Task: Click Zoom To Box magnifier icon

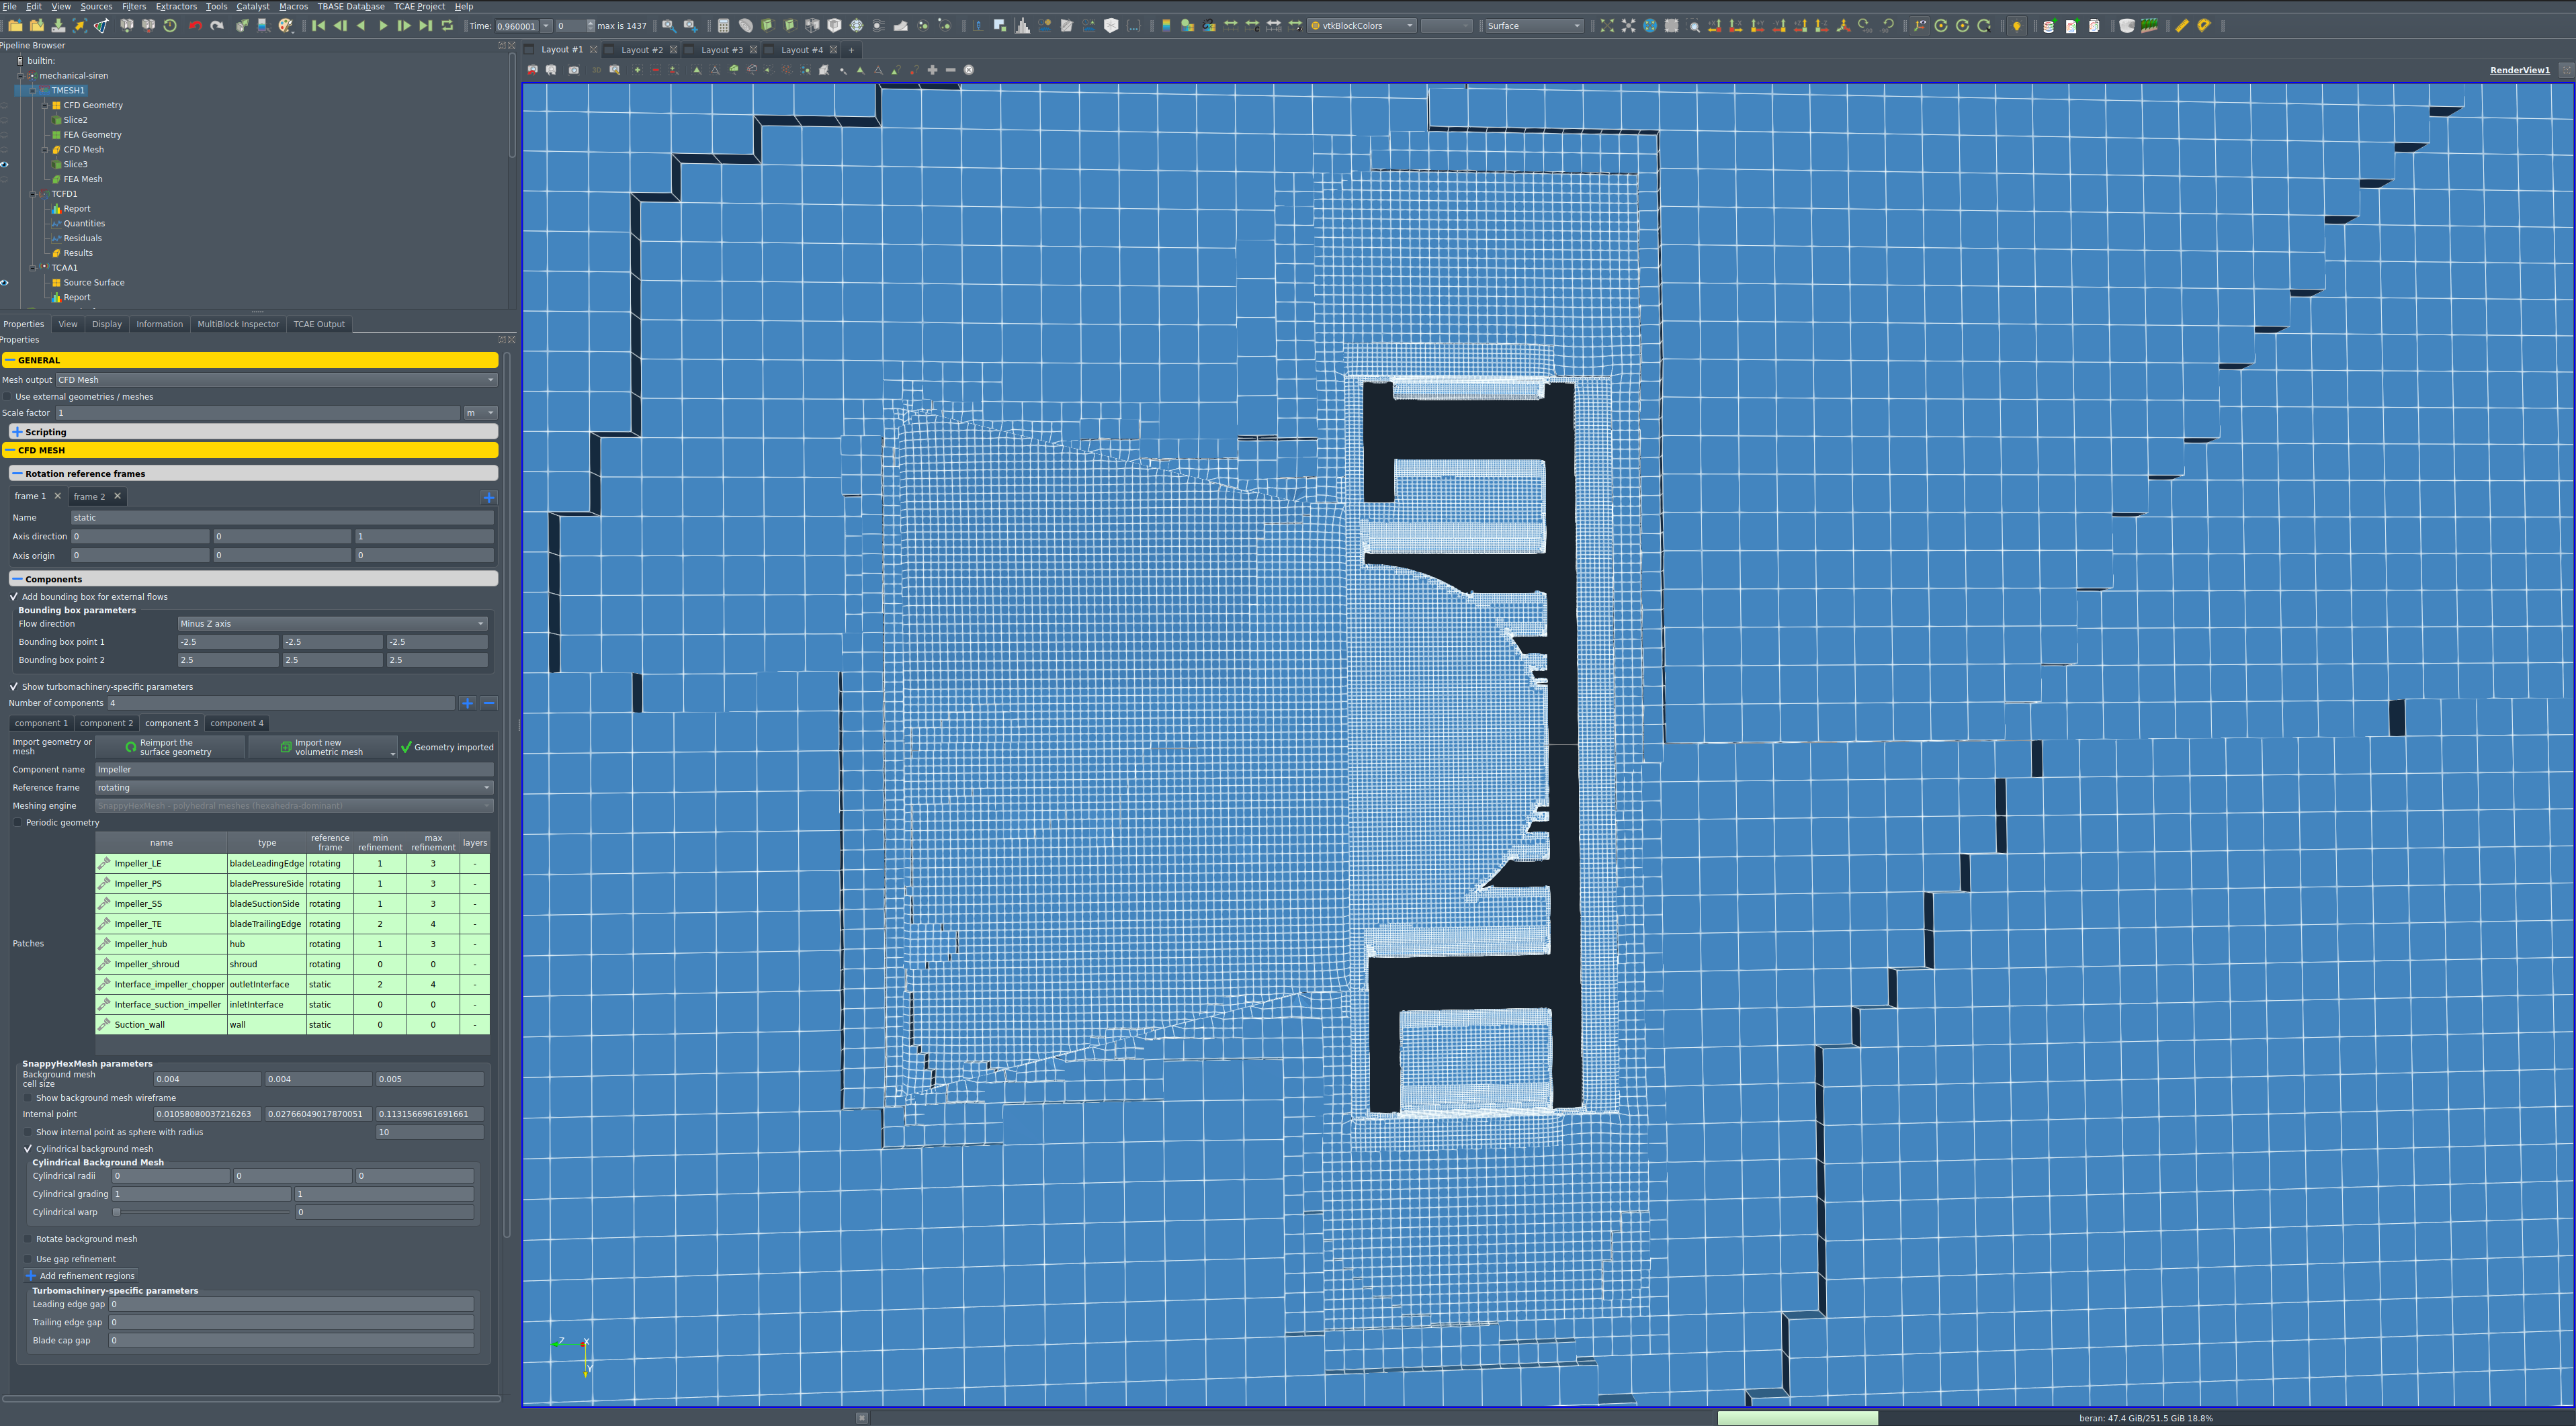Action: click(x=1694, y=26)
